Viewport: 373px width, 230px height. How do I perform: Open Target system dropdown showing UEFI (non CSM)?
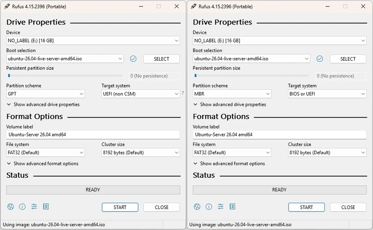point(141,94)
